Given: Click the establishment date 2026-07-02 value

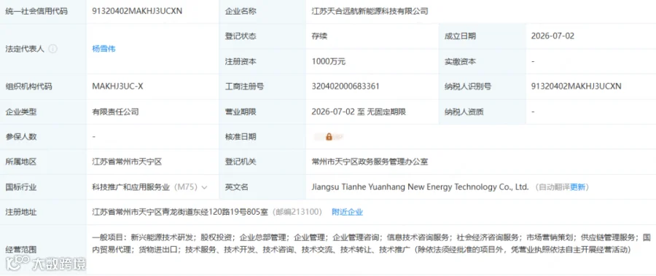Looking at the screenshot, I should point(552,36).
